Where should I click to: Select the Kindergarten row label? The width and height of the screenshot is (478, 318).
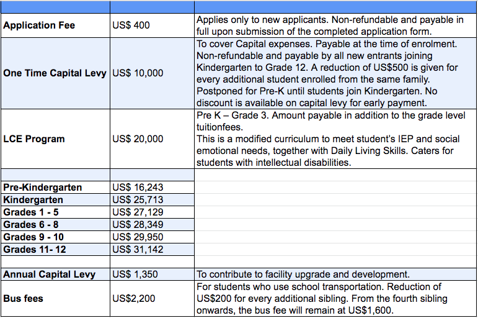[55, 200]
